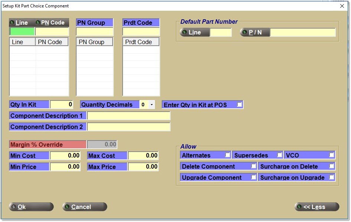Enable the VCO checkbox
351x222 pixels.
click(332, 155)
